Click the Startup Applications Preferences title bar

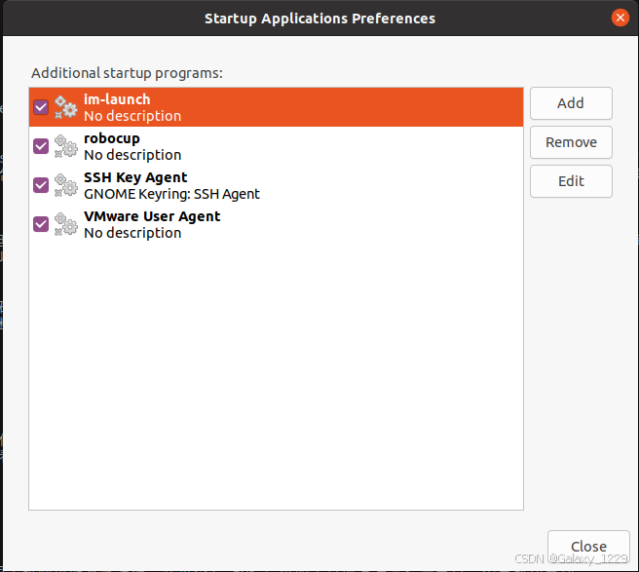pyautogui.click(x=319, y=19)
